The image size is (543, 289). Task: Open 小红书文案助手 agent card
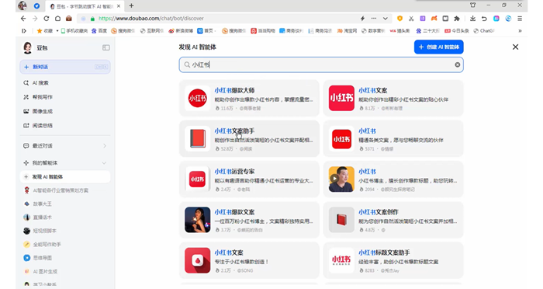pyautogui.click(x=249, y=139)
